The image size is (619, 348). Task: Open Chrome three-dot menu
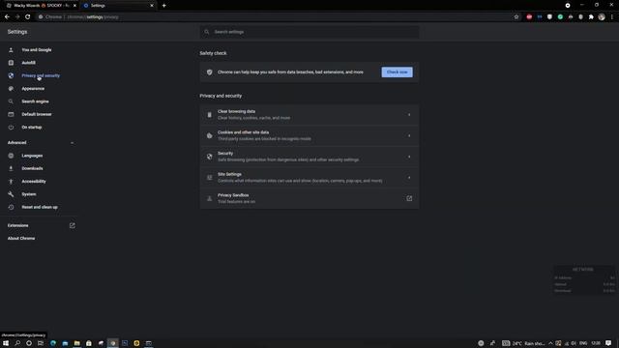[612, 17]
